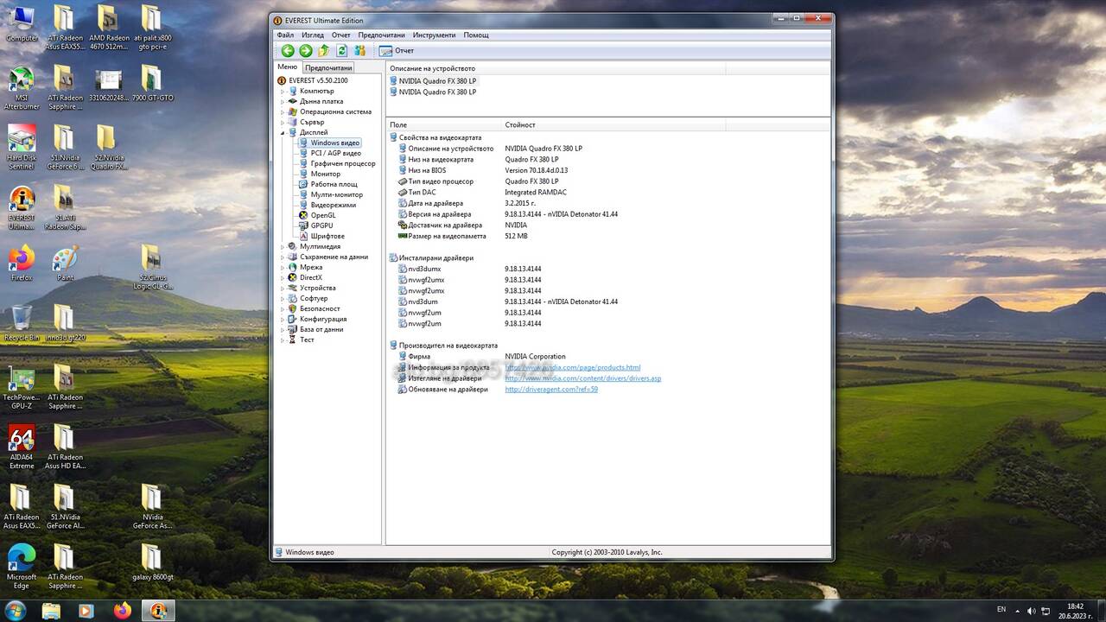The height and width of the screenshot is (622, 1106).
Task: Expand the Компютър tree node
Action: point(283,91)
